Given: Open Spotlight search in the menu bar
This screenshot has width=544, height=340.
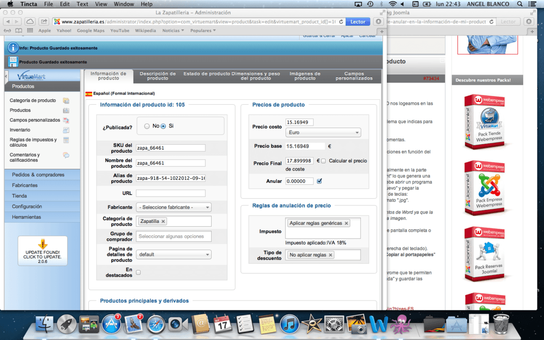Looking at the screenshot, I should click(520, 4).
